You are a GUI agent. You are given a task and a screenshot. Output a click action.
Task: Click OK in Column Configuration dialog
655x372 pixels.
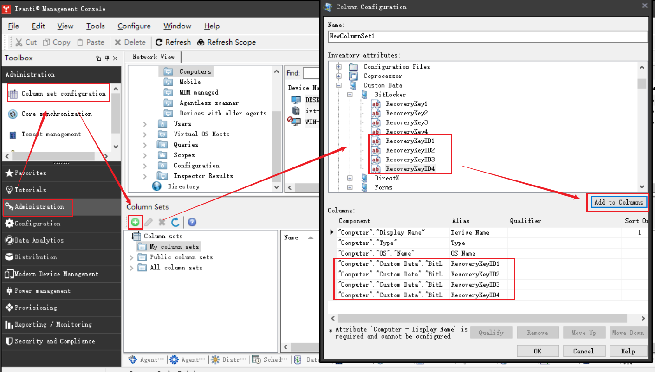click(x=538, y=351)
